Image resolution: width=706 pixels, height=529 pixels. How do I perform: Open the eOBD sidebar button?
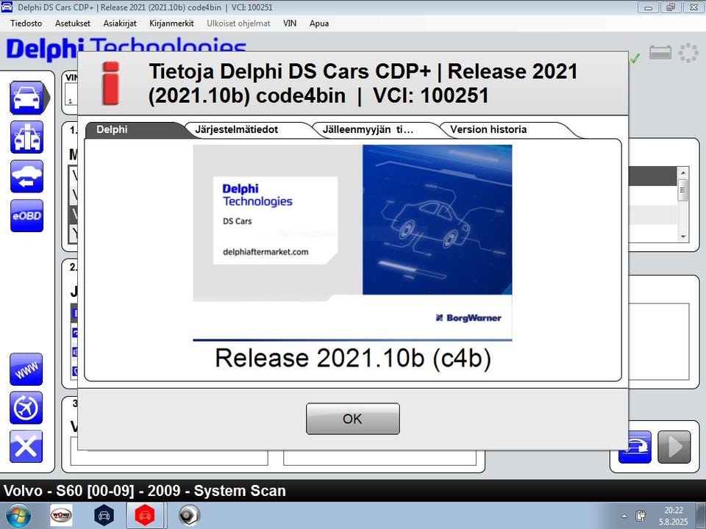27,216
